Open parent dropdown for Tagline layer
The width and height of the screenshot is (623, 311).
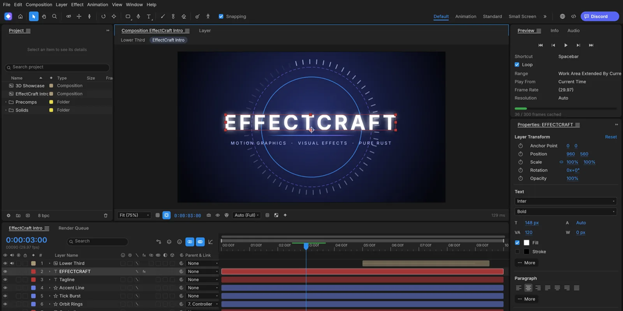point(202,280)
